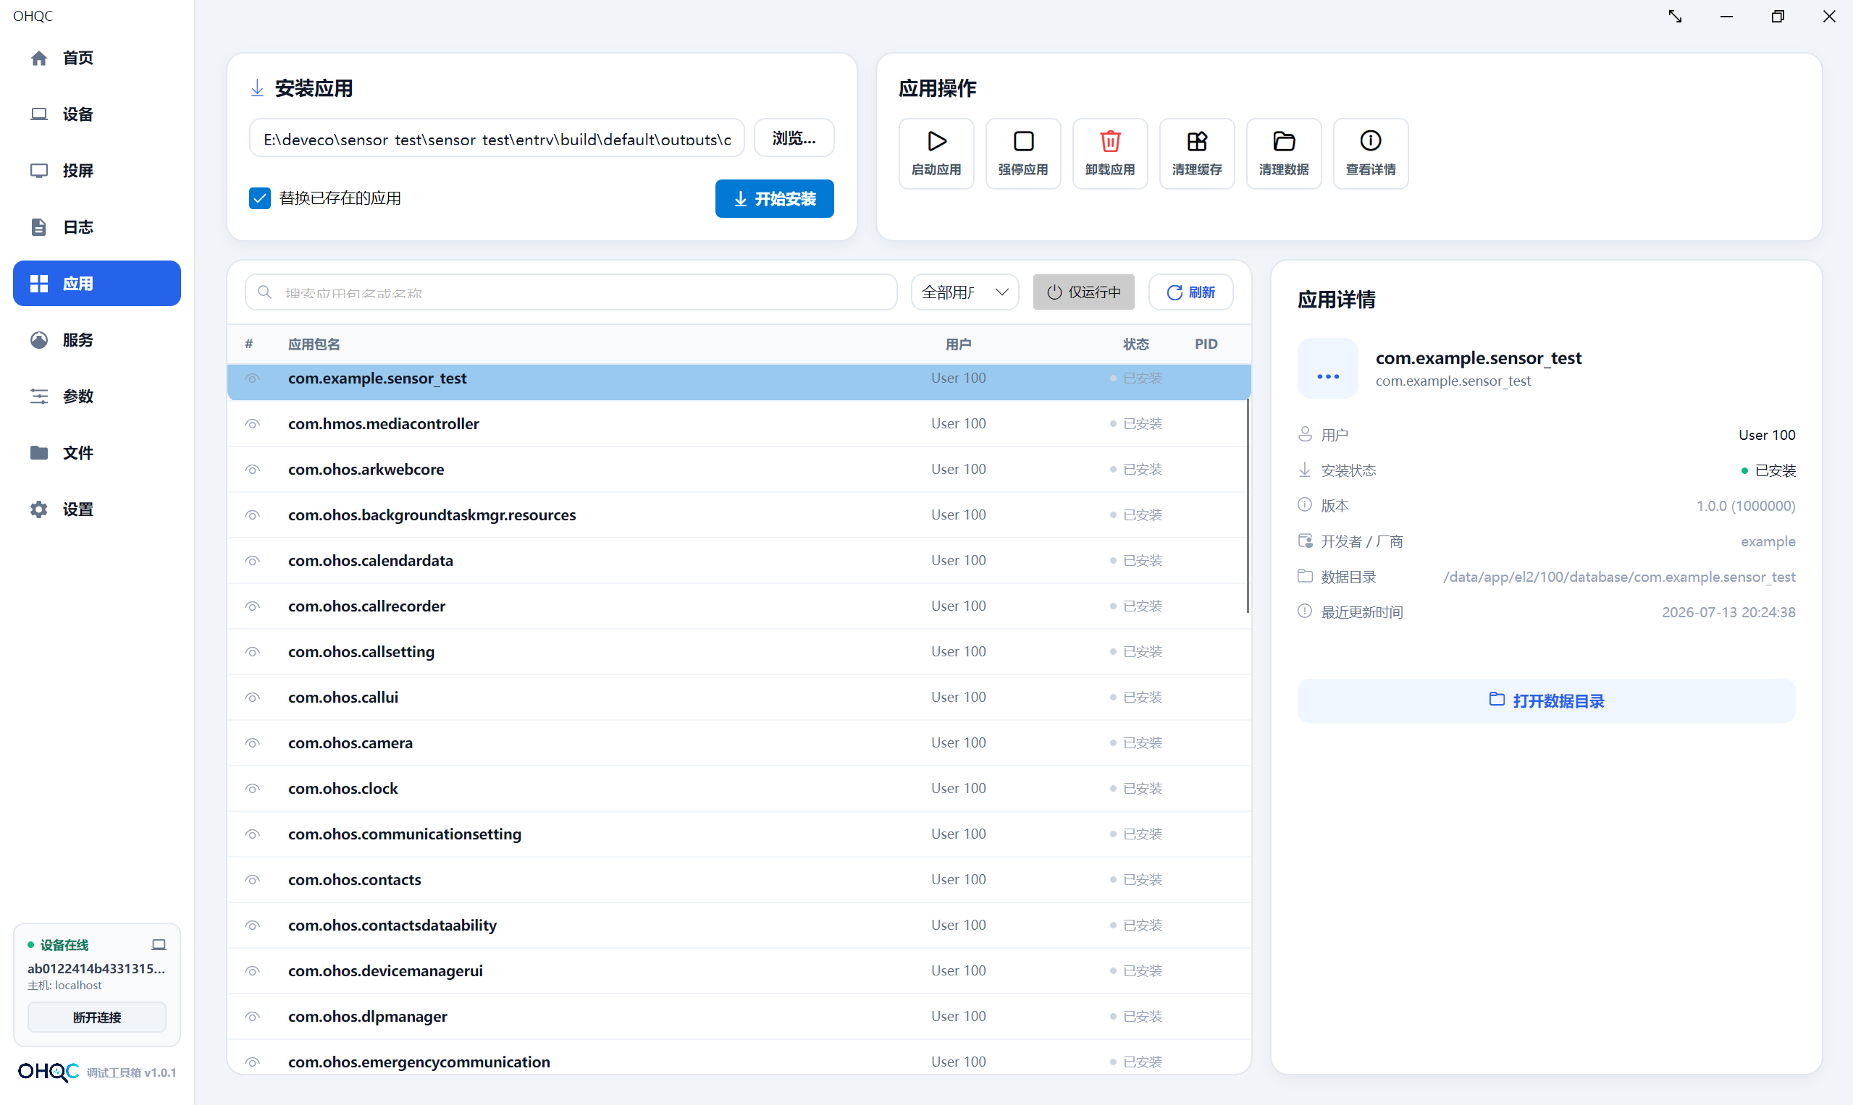Click the chevron arrow of user filter

pyautogui.click(x=1001, y=292)
